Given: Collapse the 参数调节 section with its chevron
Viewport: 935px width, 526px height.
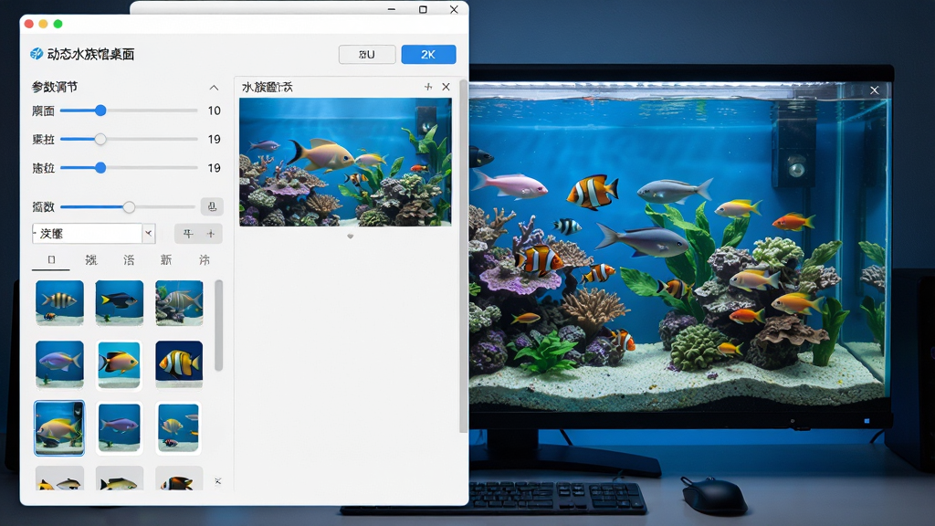Looking at the screenshot, I should click(x=214, y=88).
